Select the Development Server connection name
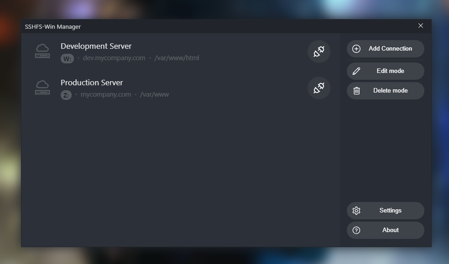Screen dimensions: 449x264 click(96, 46)
